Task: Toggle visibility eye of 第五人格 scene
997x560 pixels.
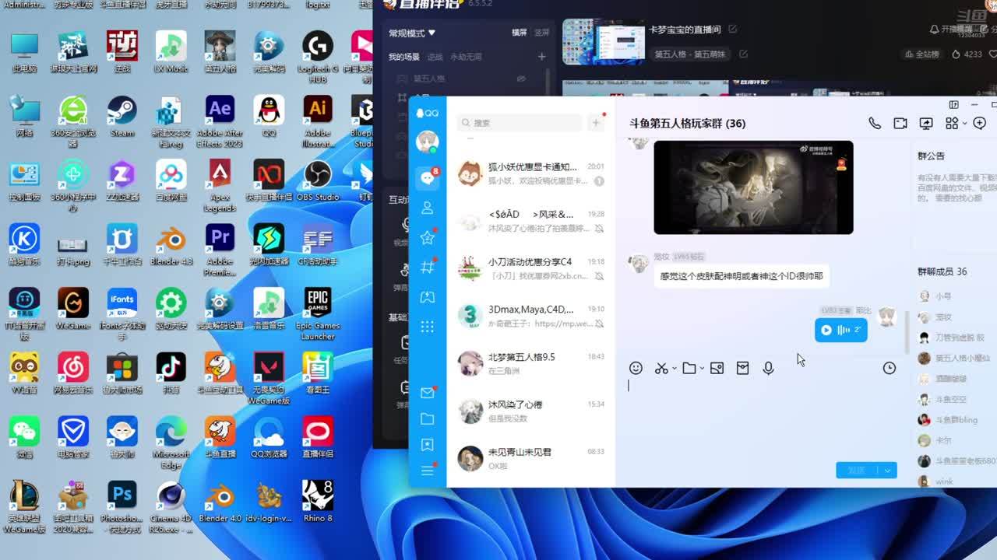Action: [521, 79]
